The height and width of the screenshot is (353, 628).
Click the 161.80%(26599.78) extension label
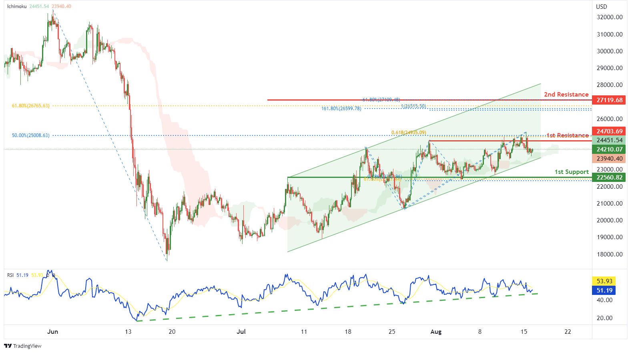(341, 109)
